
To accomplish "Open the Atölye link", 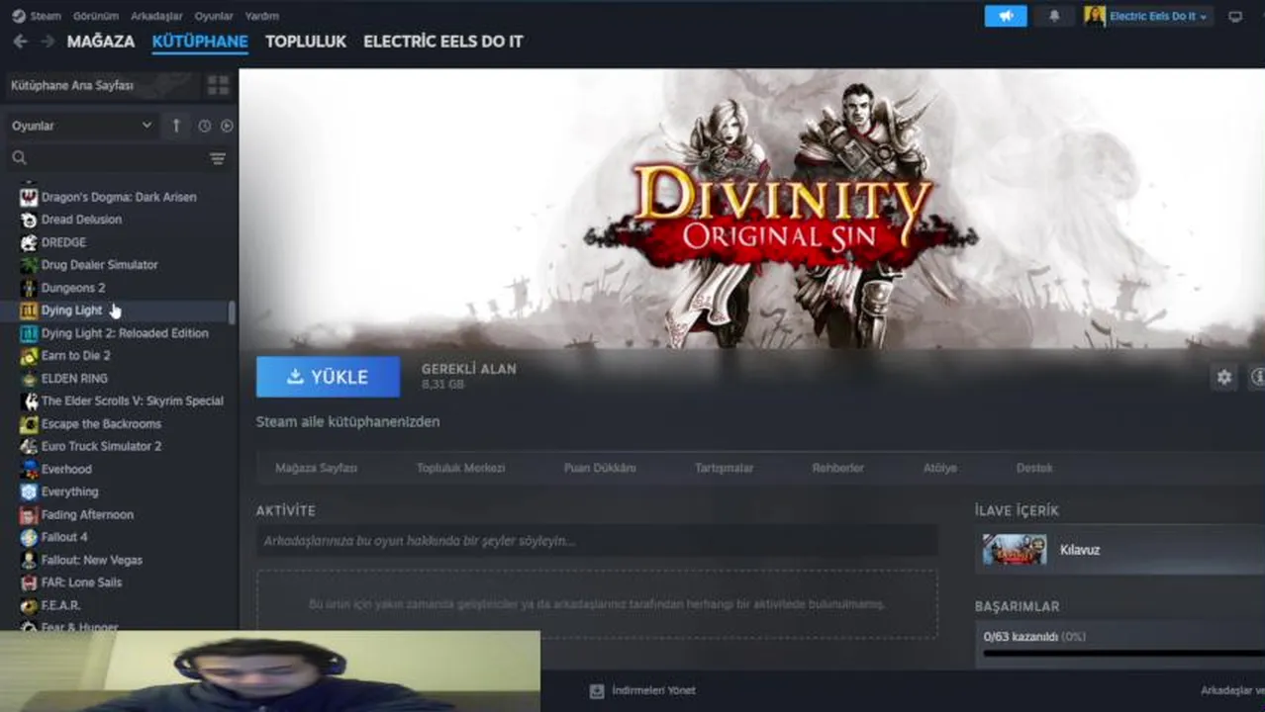I will click(940, 468).
